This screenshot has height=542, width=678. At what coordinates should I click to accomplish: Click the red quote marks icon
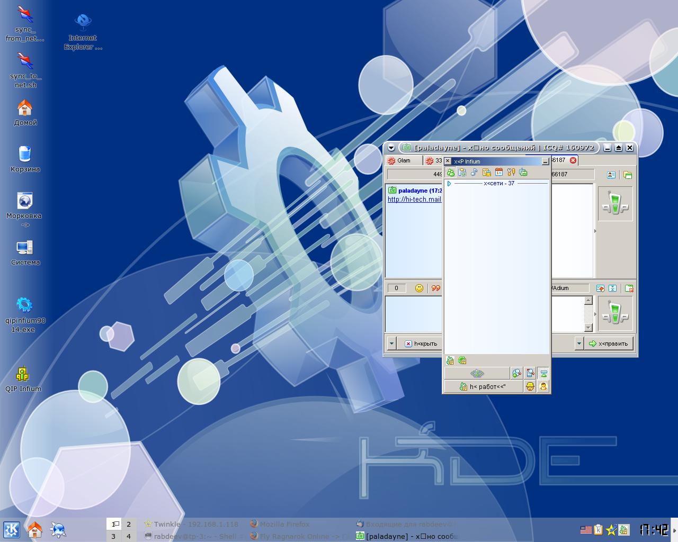(x=435, y=288)
